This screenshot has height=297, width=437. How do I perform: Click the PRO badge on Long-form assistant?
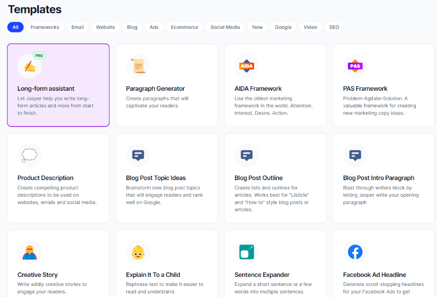coord(39,56)
